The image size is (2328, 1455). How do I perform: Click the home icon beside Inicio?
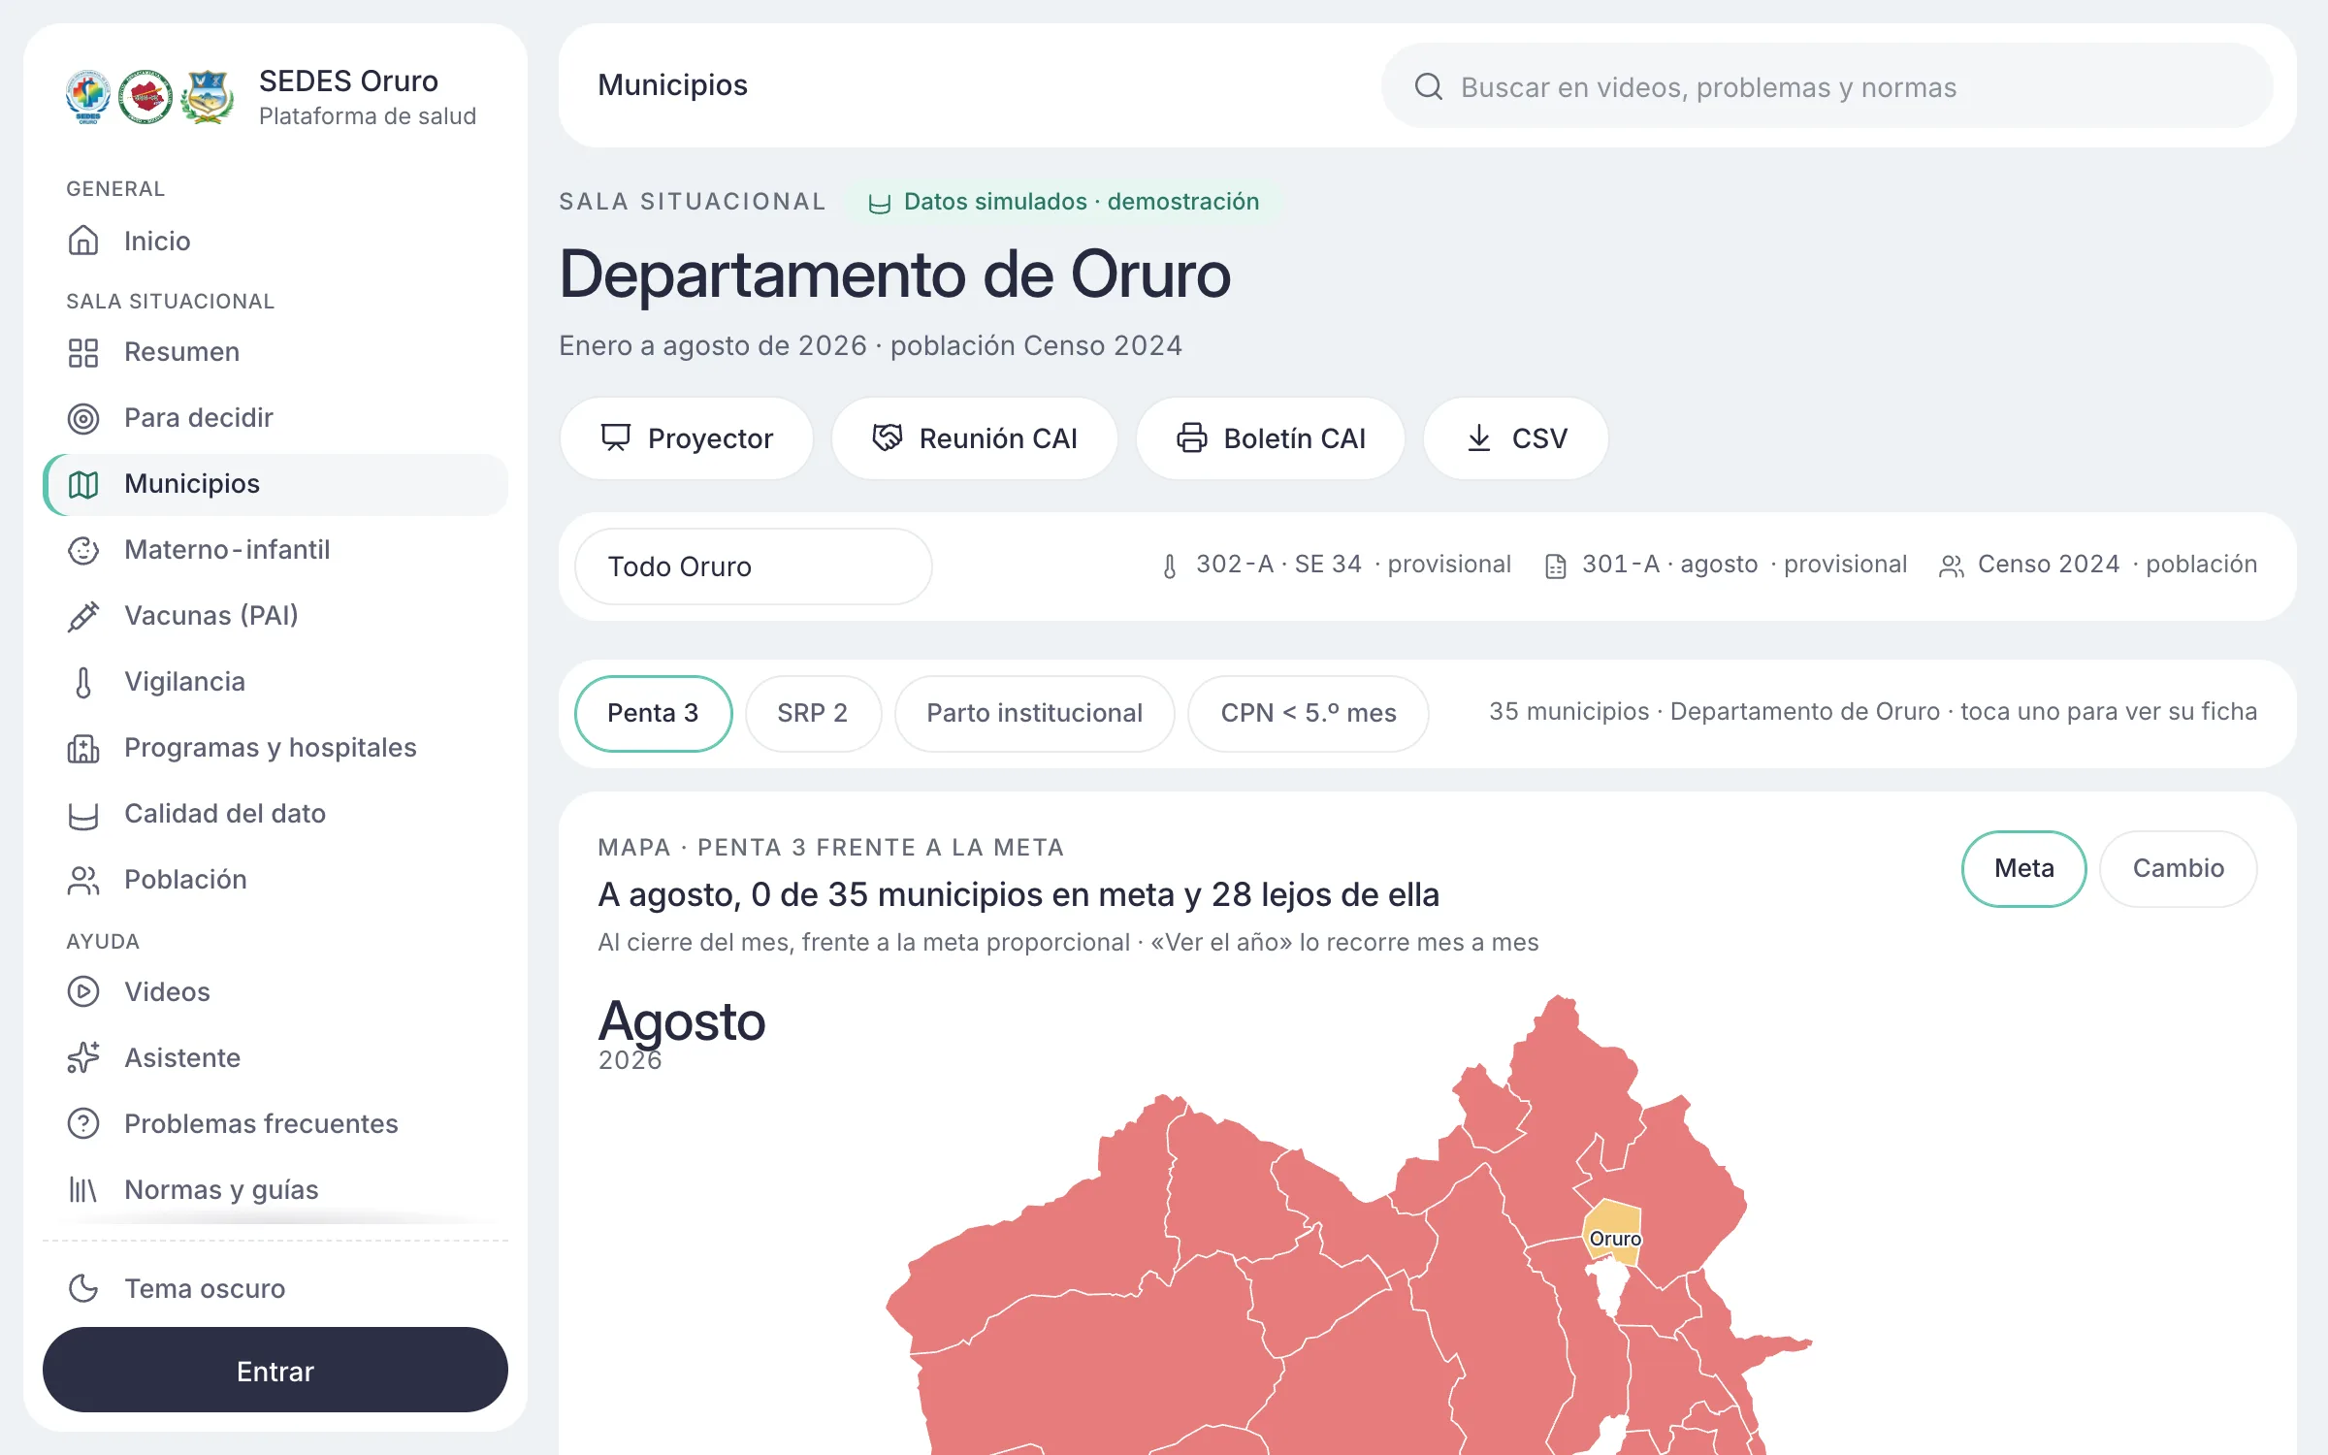point(83,241)
